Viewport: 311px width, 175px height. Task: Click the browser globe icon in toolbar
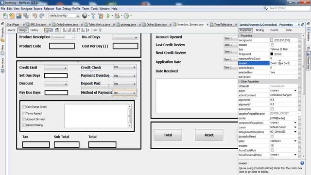(x=85, y=16)
